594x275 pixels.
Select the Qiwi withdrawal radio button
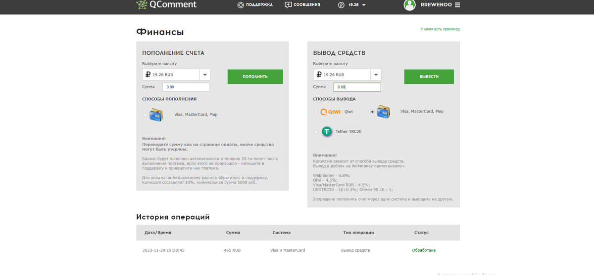[x=316, y=112]
